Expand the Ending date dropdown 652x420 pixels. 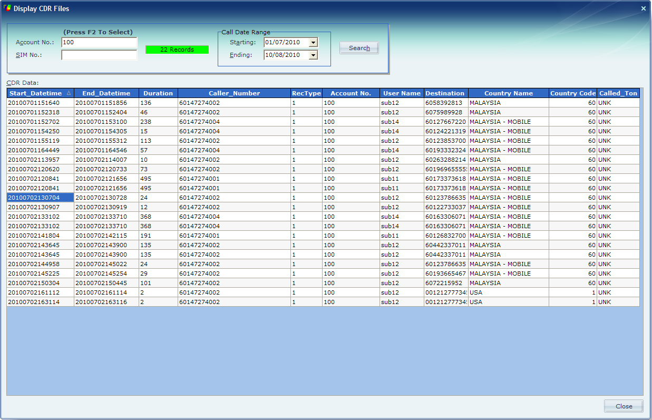313,55
